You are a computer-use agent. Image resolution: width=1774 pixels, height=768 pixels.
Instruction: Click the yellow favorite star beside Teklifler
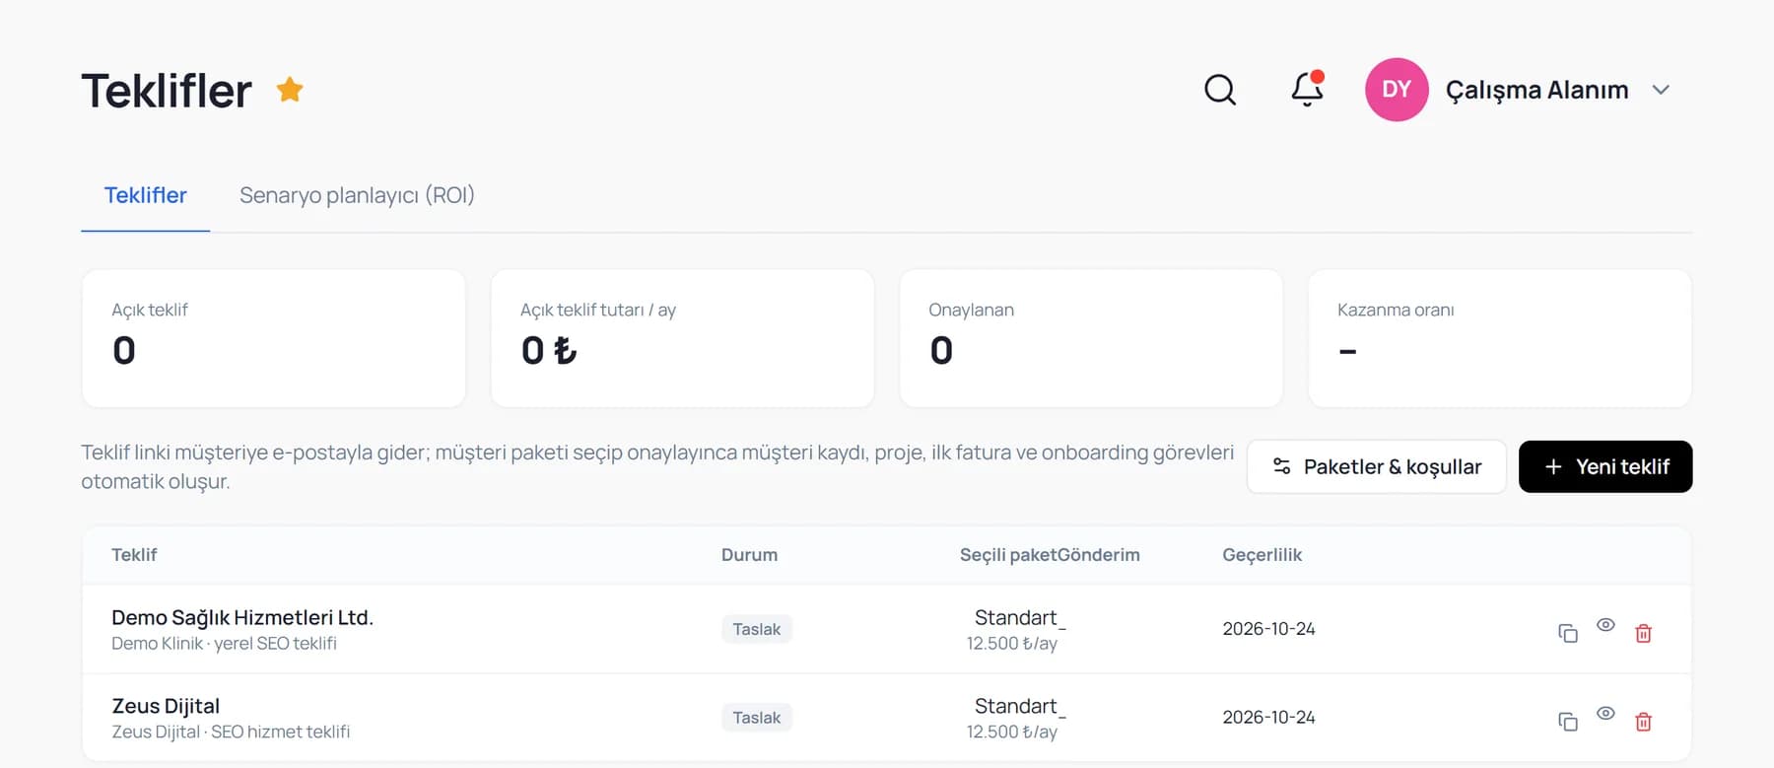click(x=290, y=90)
